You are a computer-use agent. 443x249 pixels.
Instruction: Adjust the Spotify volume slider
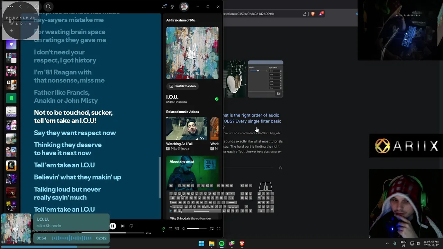click(198, 229)
